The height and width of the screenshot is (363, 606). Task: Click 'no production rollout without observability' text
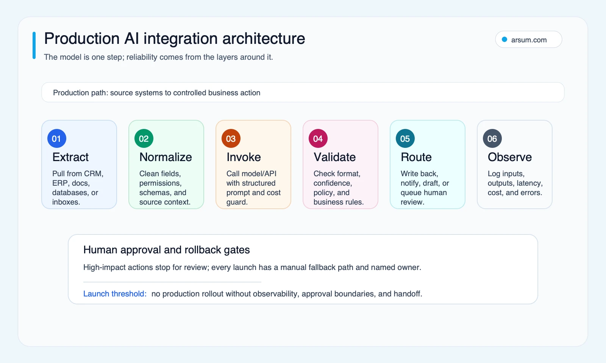point(287,294)
